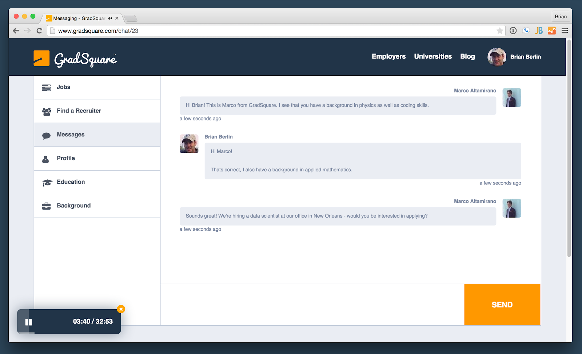This screenshot has height=354, width=582.
Task: Open the Brian Chrome profile button
Action: click(x=561, y=17)
